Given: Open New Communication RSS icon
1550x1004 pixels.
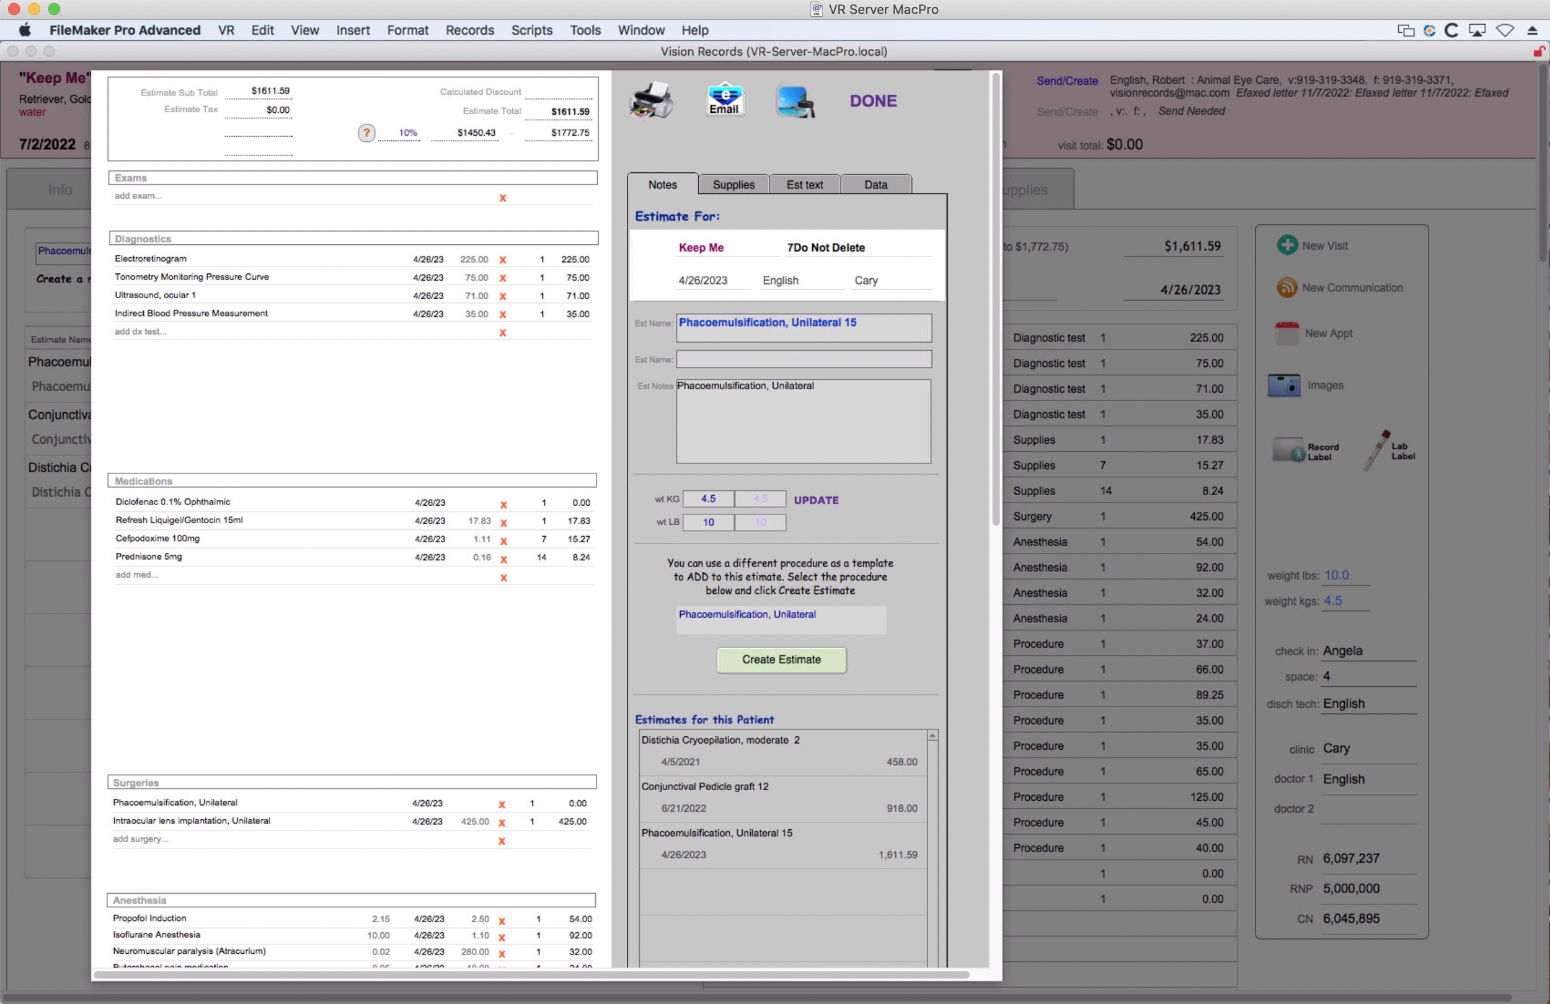Looking at the screenshot, I should pyautogui.click(x=1286, y=287).
